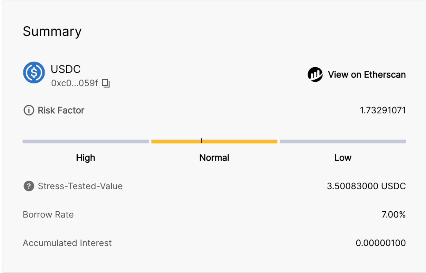Viewport: 426px width, 273px height.
Task: Select the Normal risk label
Action: tap(214, 158)
